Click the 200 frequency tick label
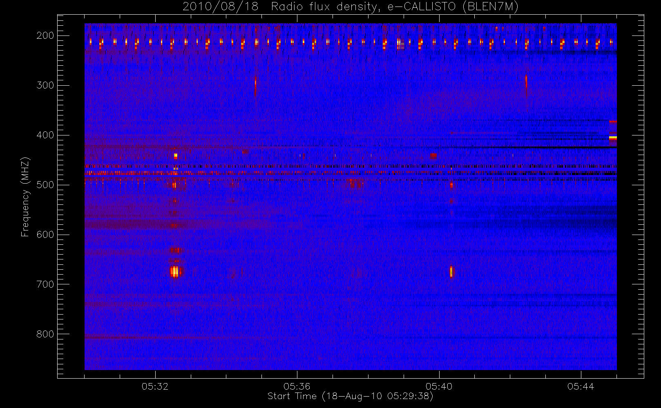 click(x=45, y=35)
